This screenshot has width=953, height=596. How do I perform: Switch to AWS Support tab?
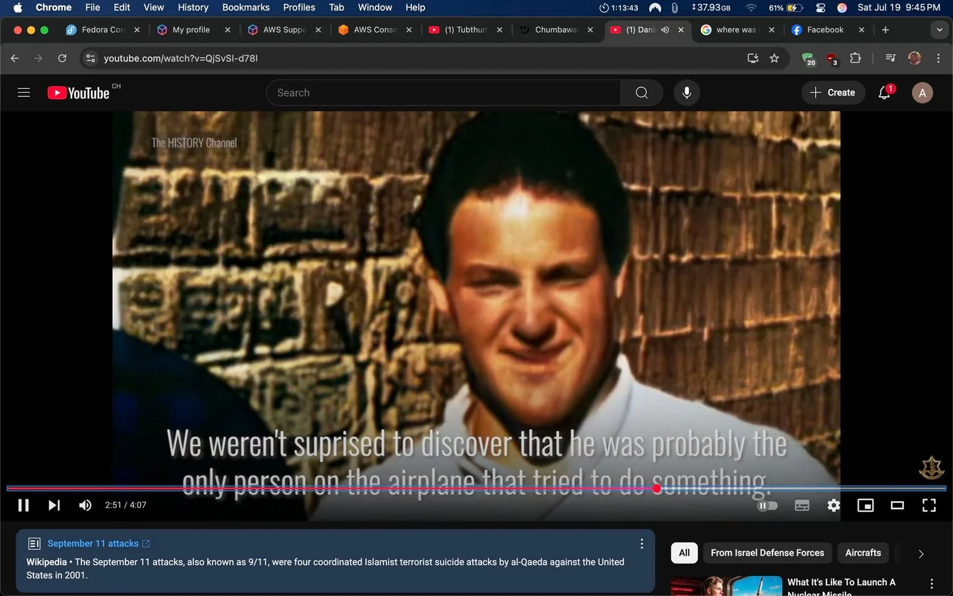[x=284, y=30]
